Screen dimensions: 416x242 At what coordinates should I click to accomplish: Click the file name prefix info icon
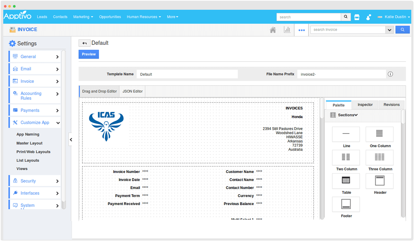tap(390, 74)
